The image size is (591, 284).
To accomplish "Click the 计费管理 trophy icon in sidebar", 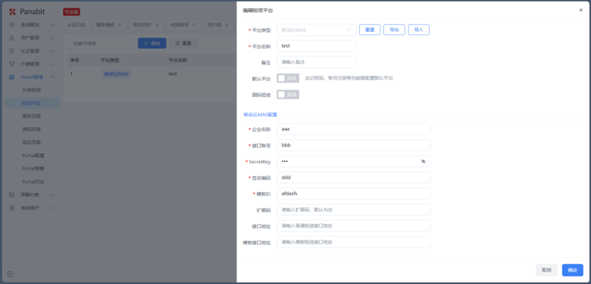I will 11,64.
